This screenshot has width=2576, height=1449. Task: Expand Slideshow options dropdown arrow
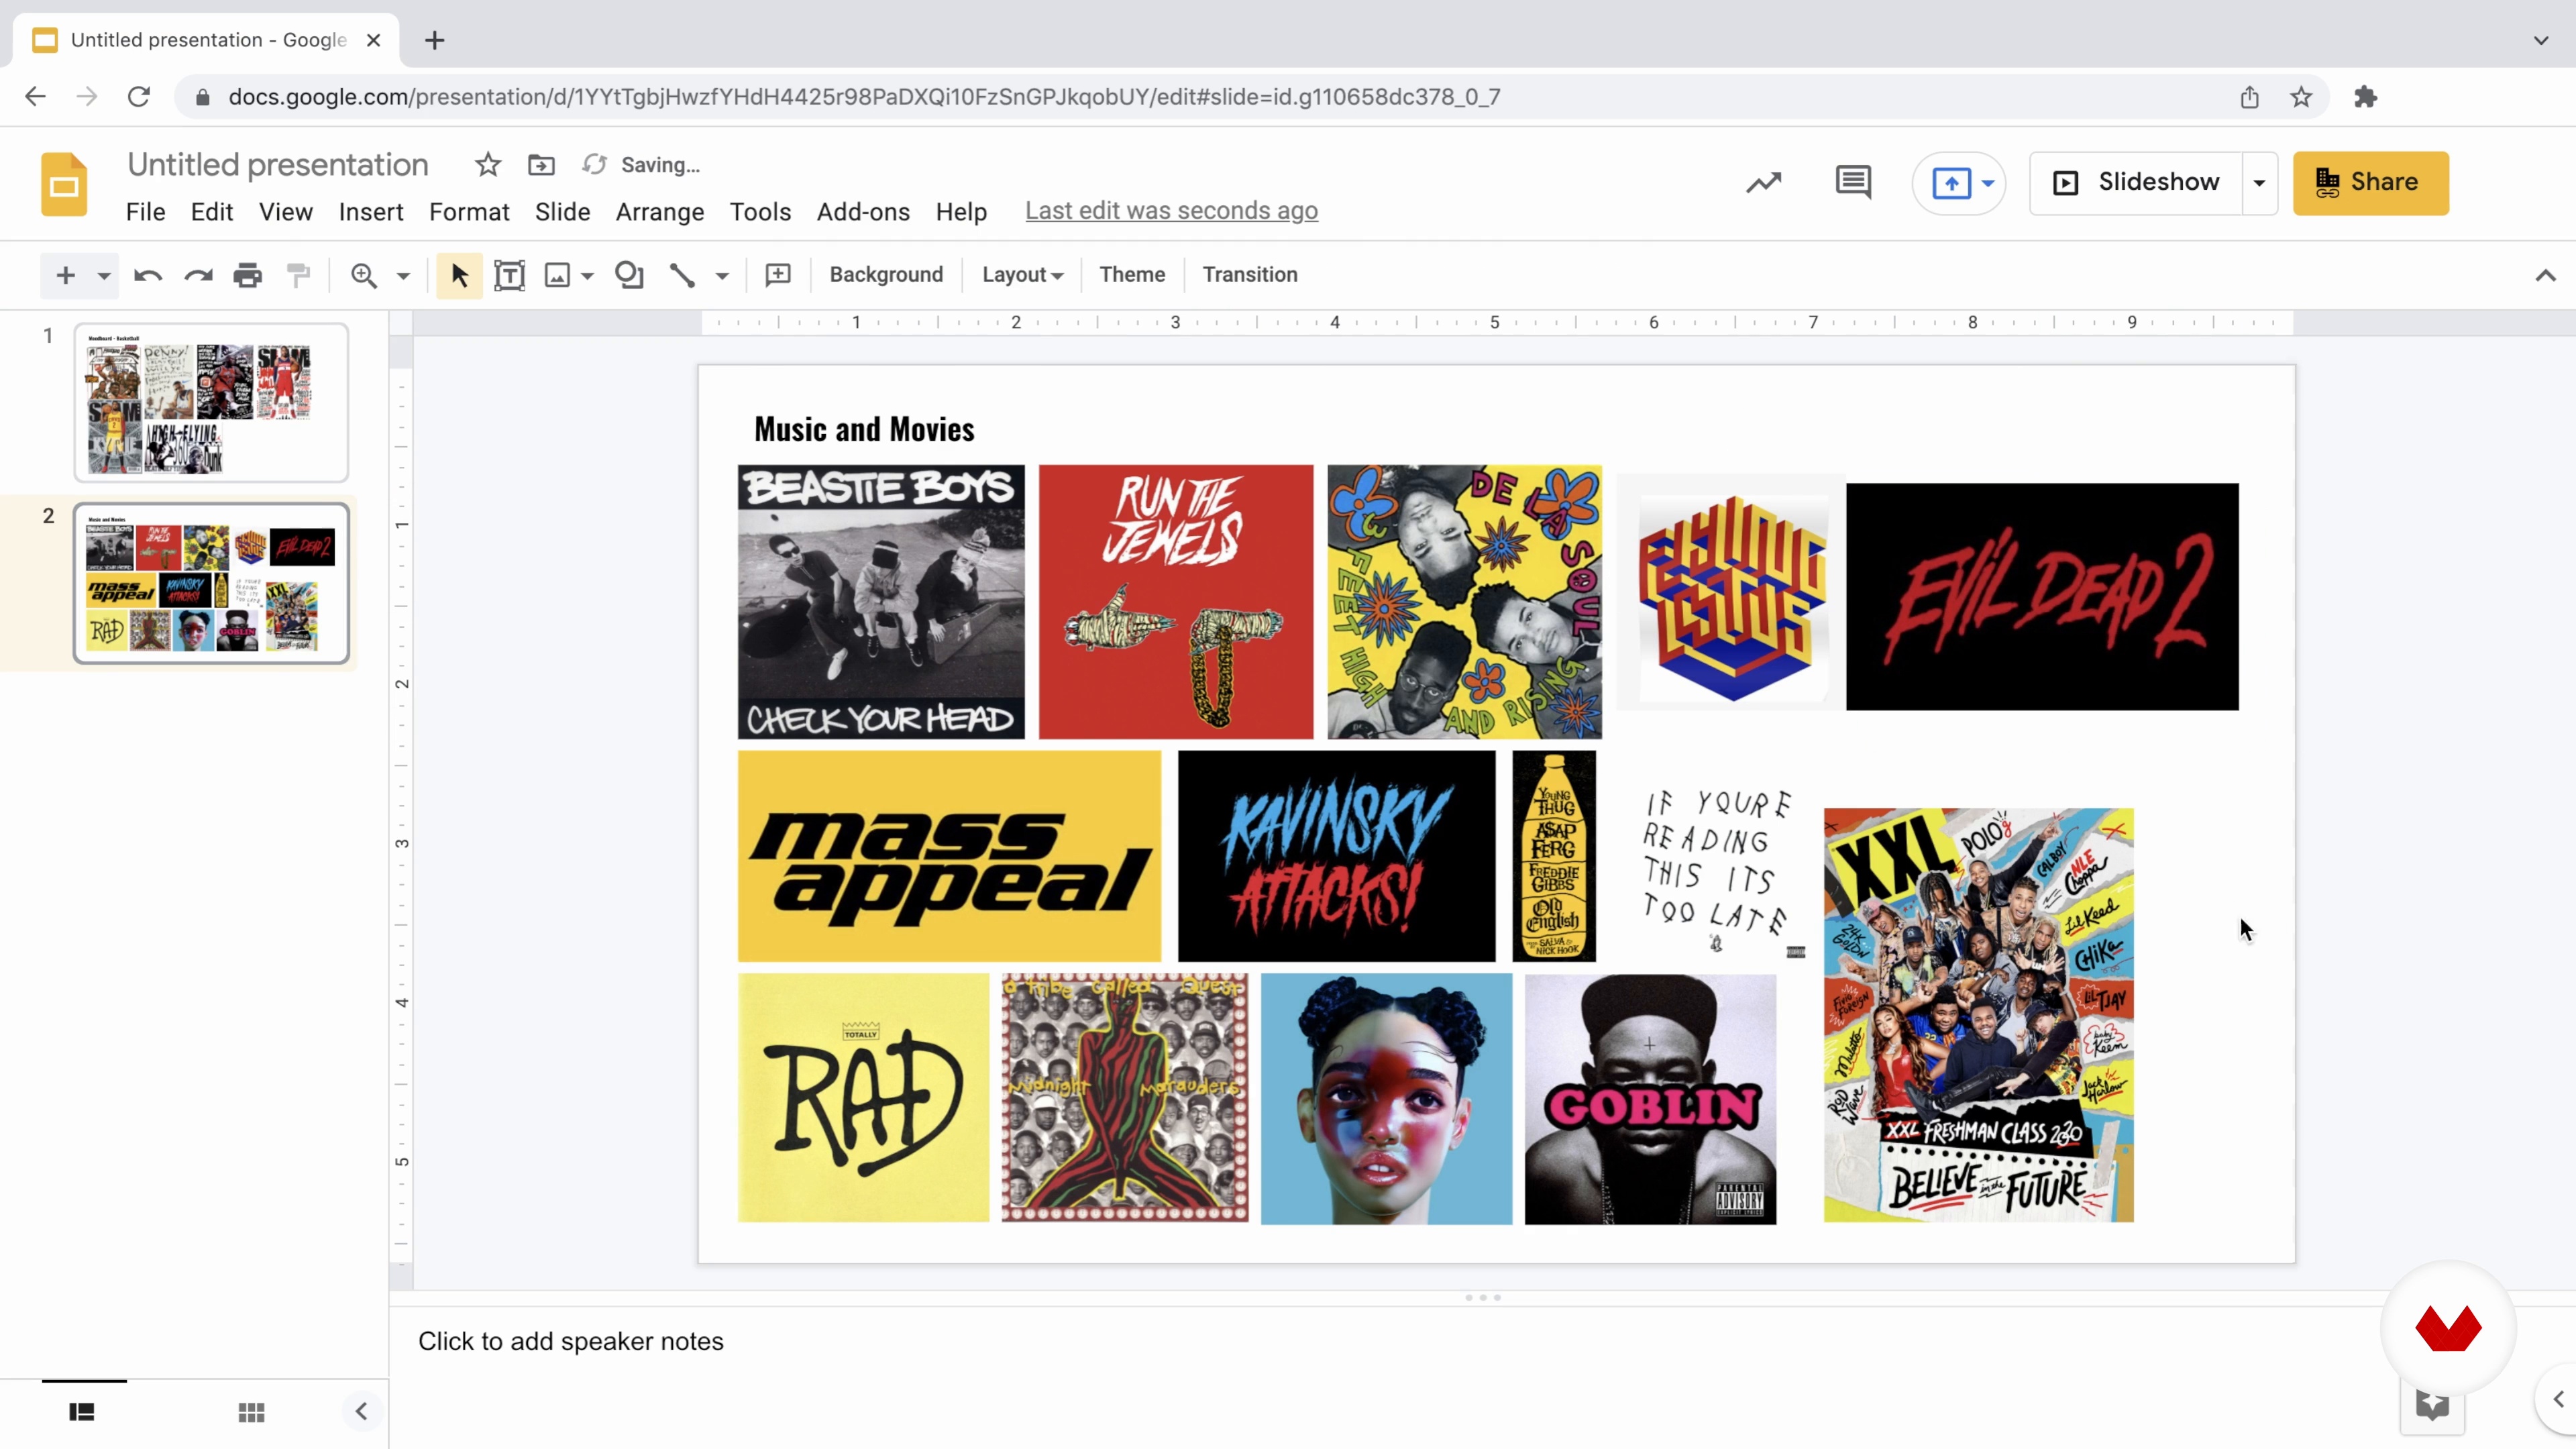tap(2259, 183)
